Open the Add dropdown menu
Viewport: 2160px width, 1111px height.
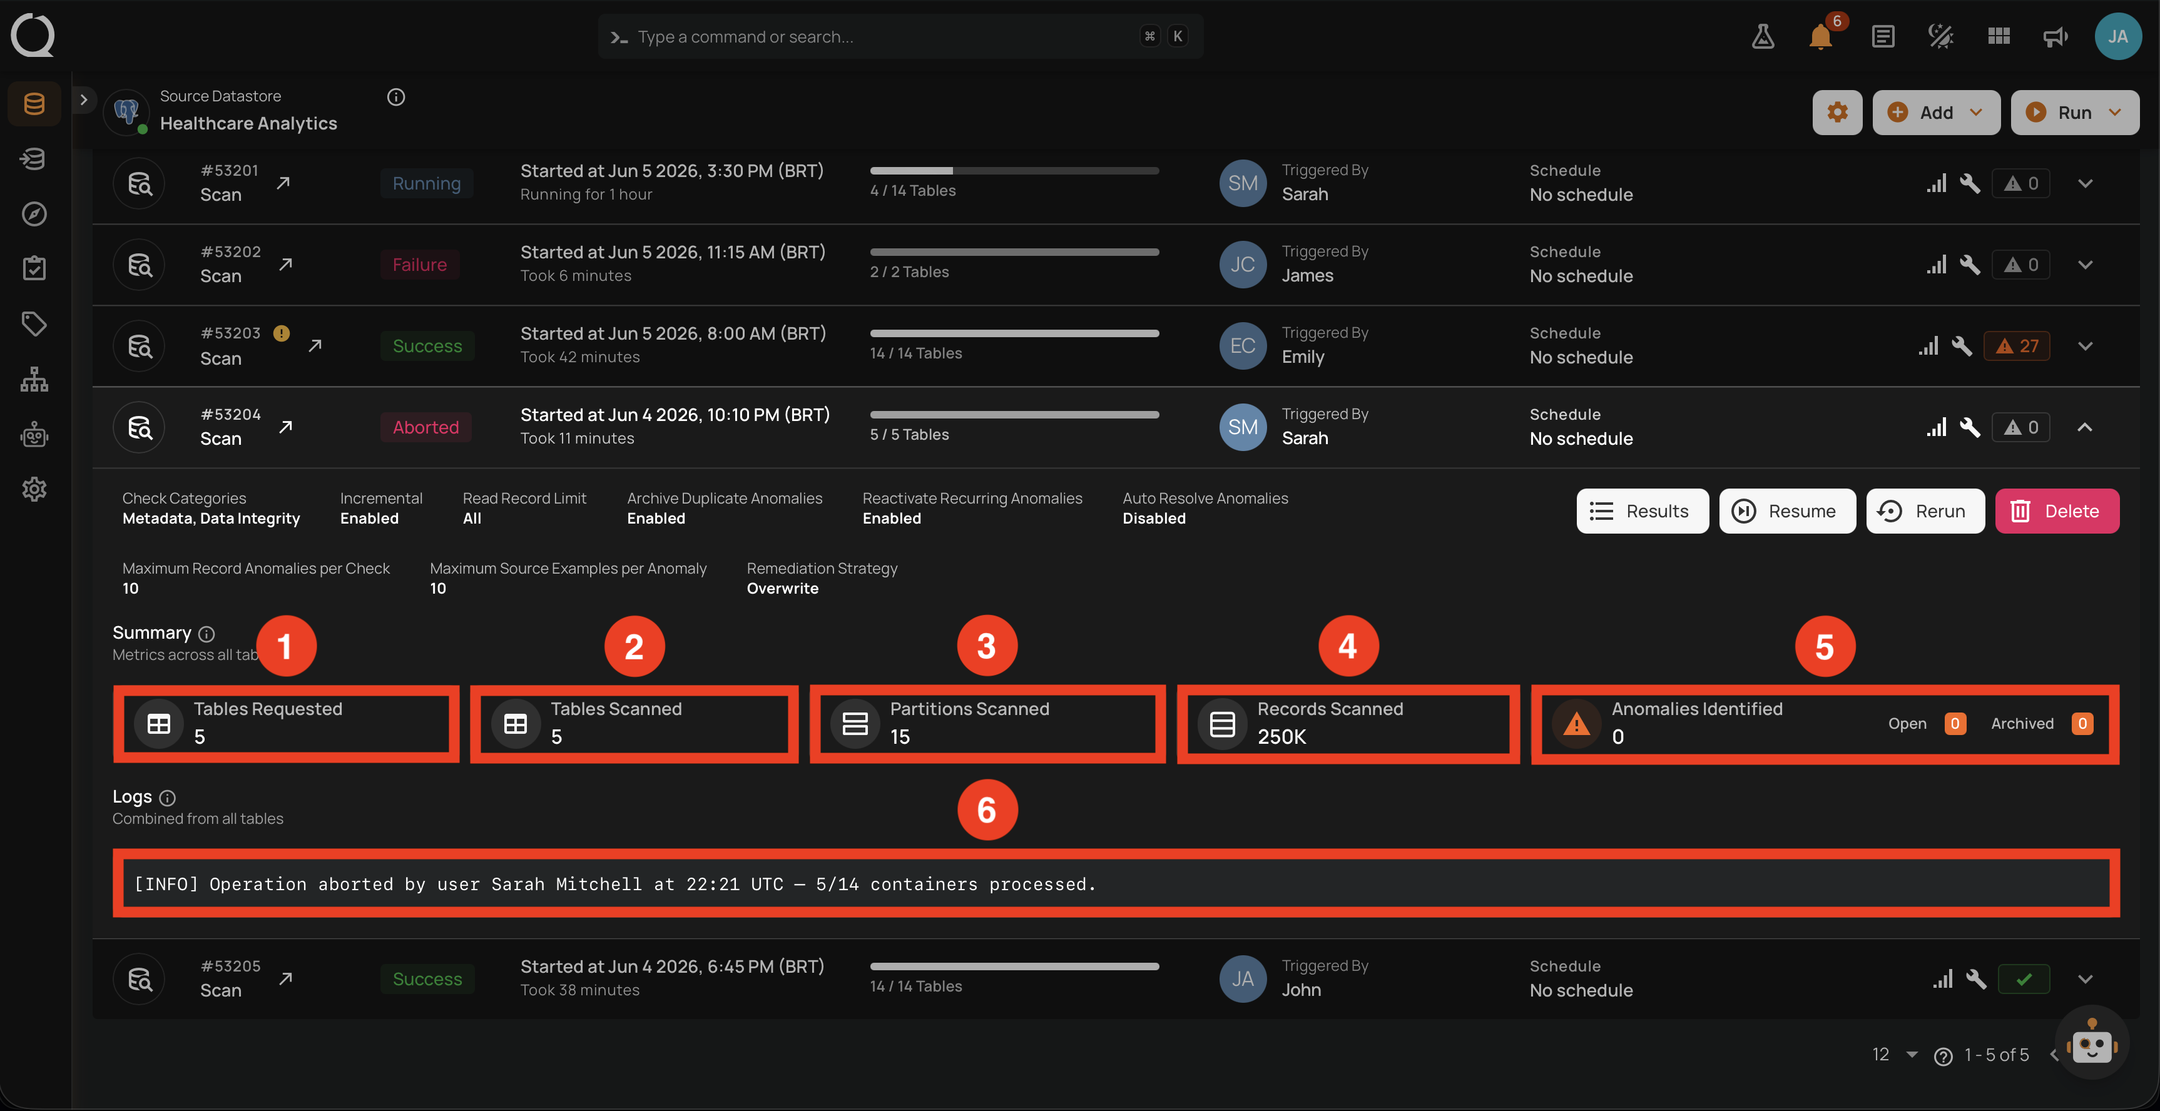coord(1935,113)
